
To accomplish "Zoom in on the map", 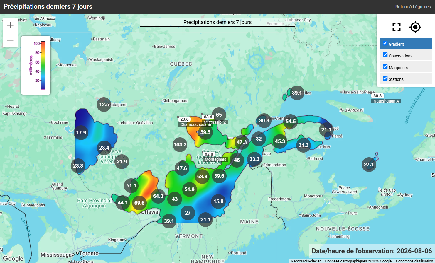I will click(10, 25).
